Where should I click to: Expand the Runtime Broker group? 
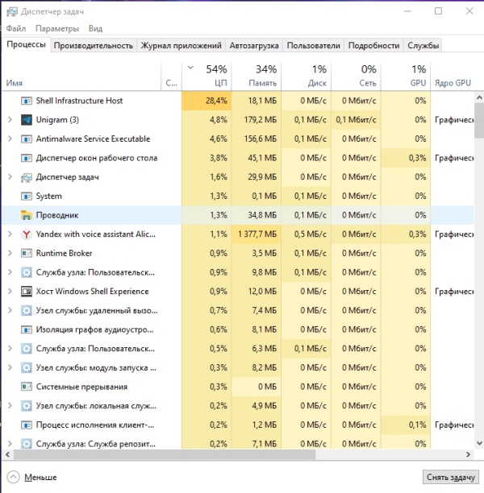click(10, 254)
